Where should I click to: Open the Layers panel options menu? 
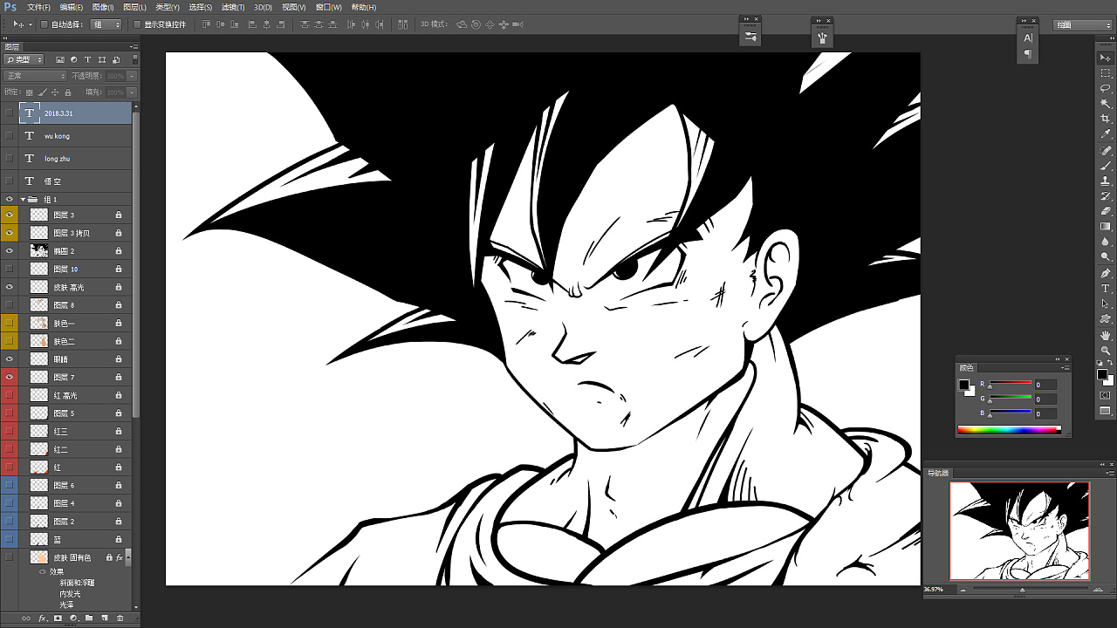[134, 46]
